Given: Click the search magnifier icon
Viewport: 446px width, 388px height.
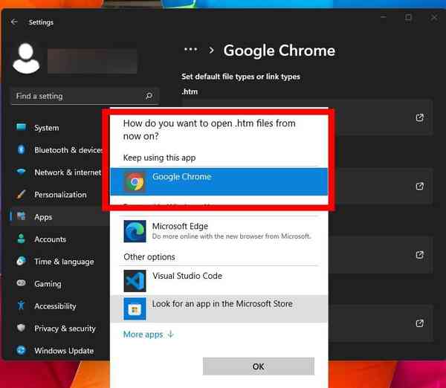Looking at the screenshot, I should point(149,96).
